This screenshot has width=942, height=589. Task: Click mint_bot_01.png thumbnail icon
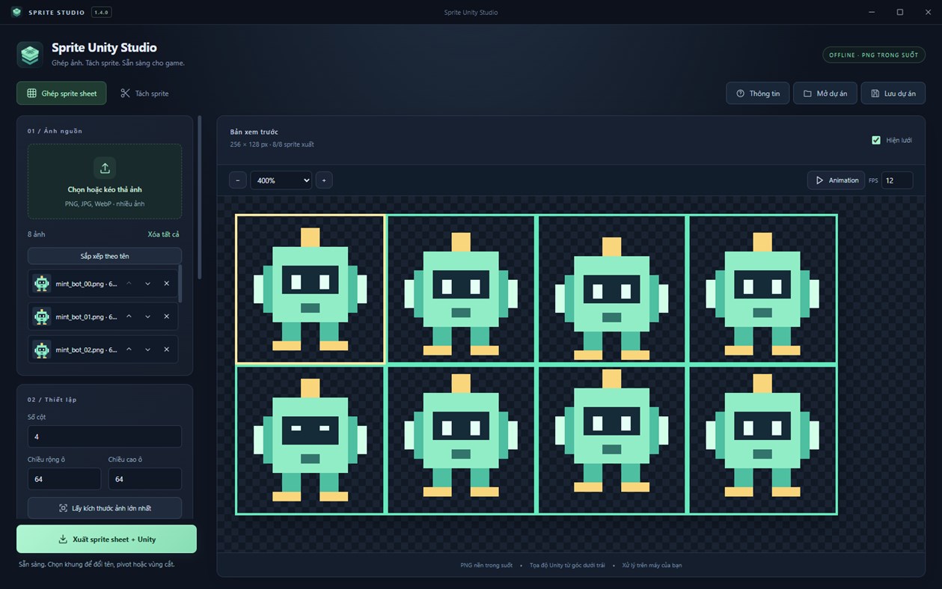coord(42,317)
